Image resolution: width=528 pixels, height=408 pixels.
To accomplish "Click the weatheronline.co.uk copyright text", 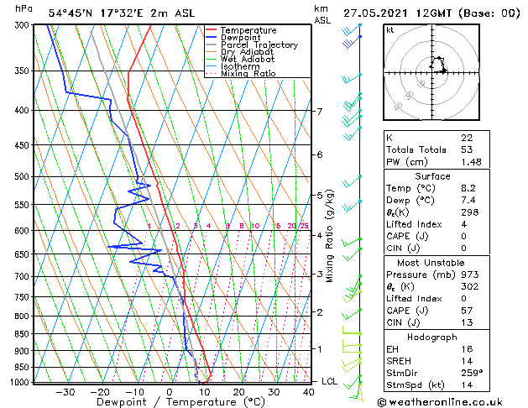I will click(x=440, y=402).
